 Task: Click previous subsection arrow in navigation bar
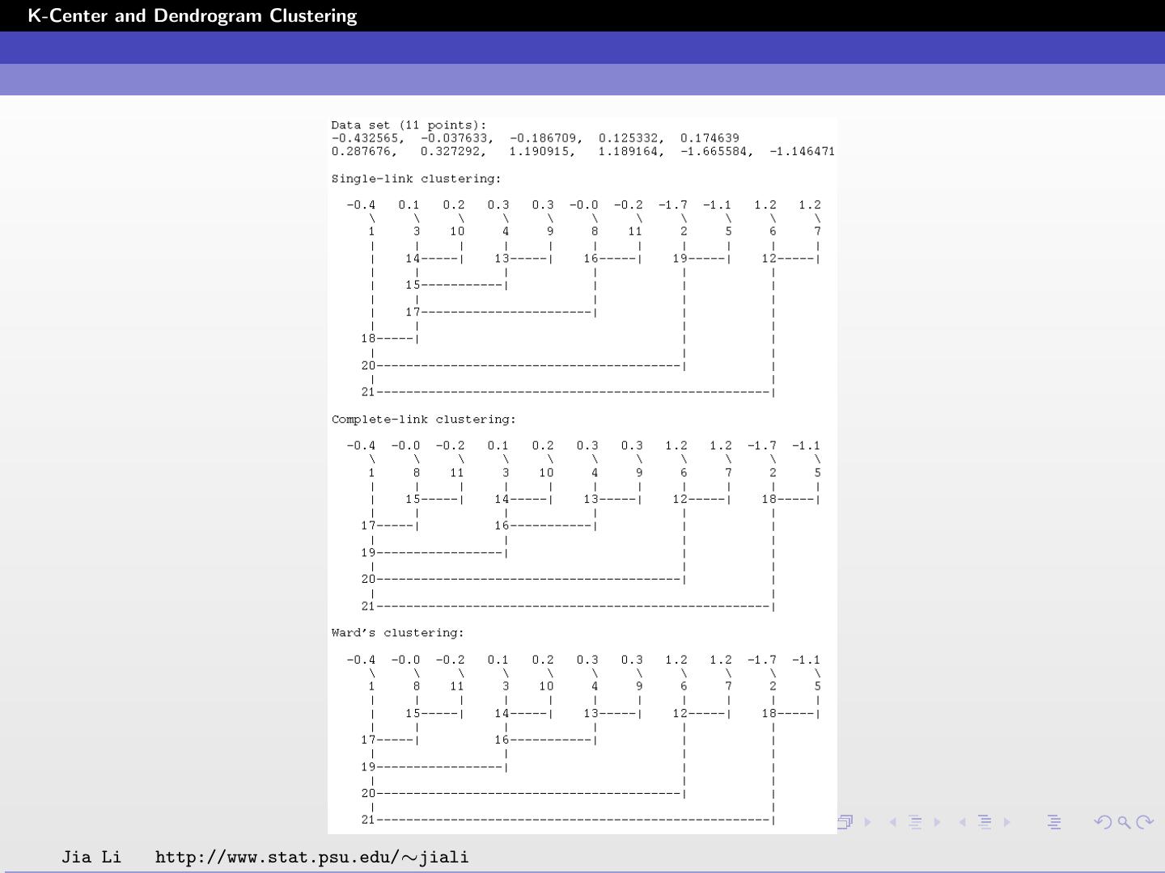(893, 822)
